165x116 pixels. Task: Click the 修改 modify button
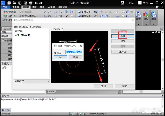click(123, 41)
